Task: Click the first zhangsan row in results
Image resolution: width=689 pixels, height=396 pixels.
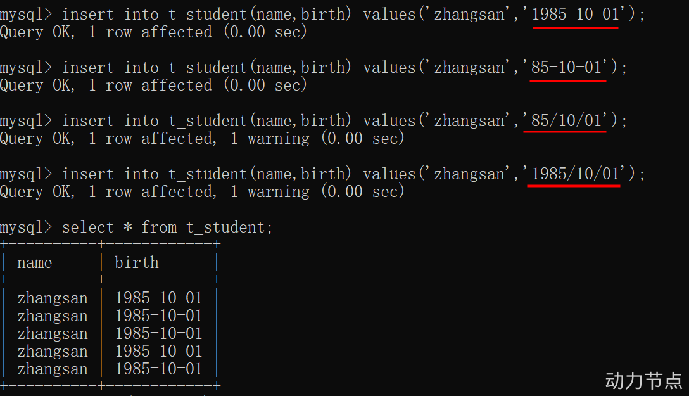Action: point(110,298)
